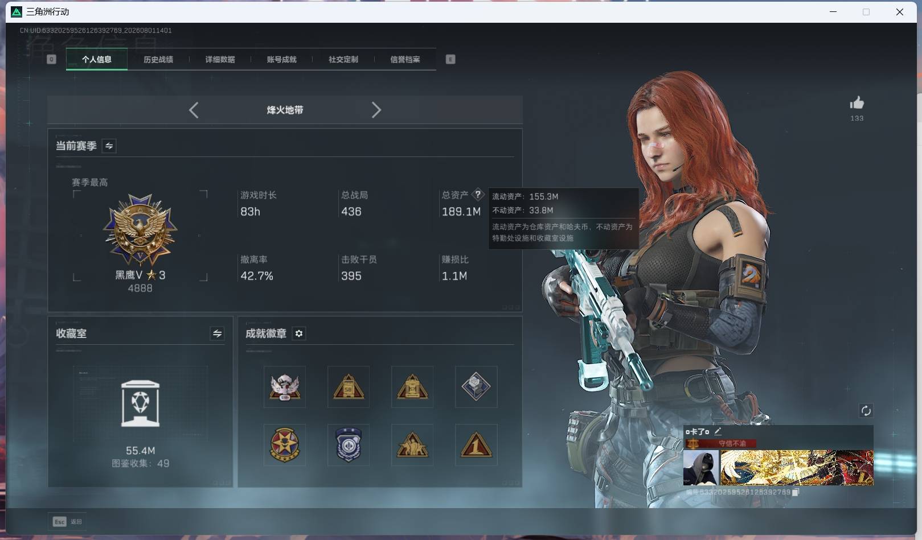Copy the player ID with the copy icon

[796, 492]
